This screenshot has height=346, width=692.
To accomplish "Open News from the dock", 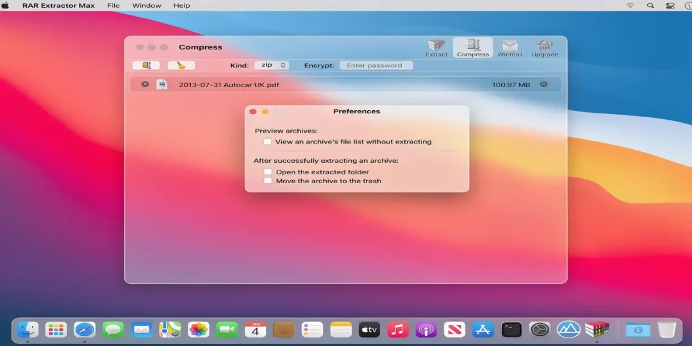I will (454, 329).
